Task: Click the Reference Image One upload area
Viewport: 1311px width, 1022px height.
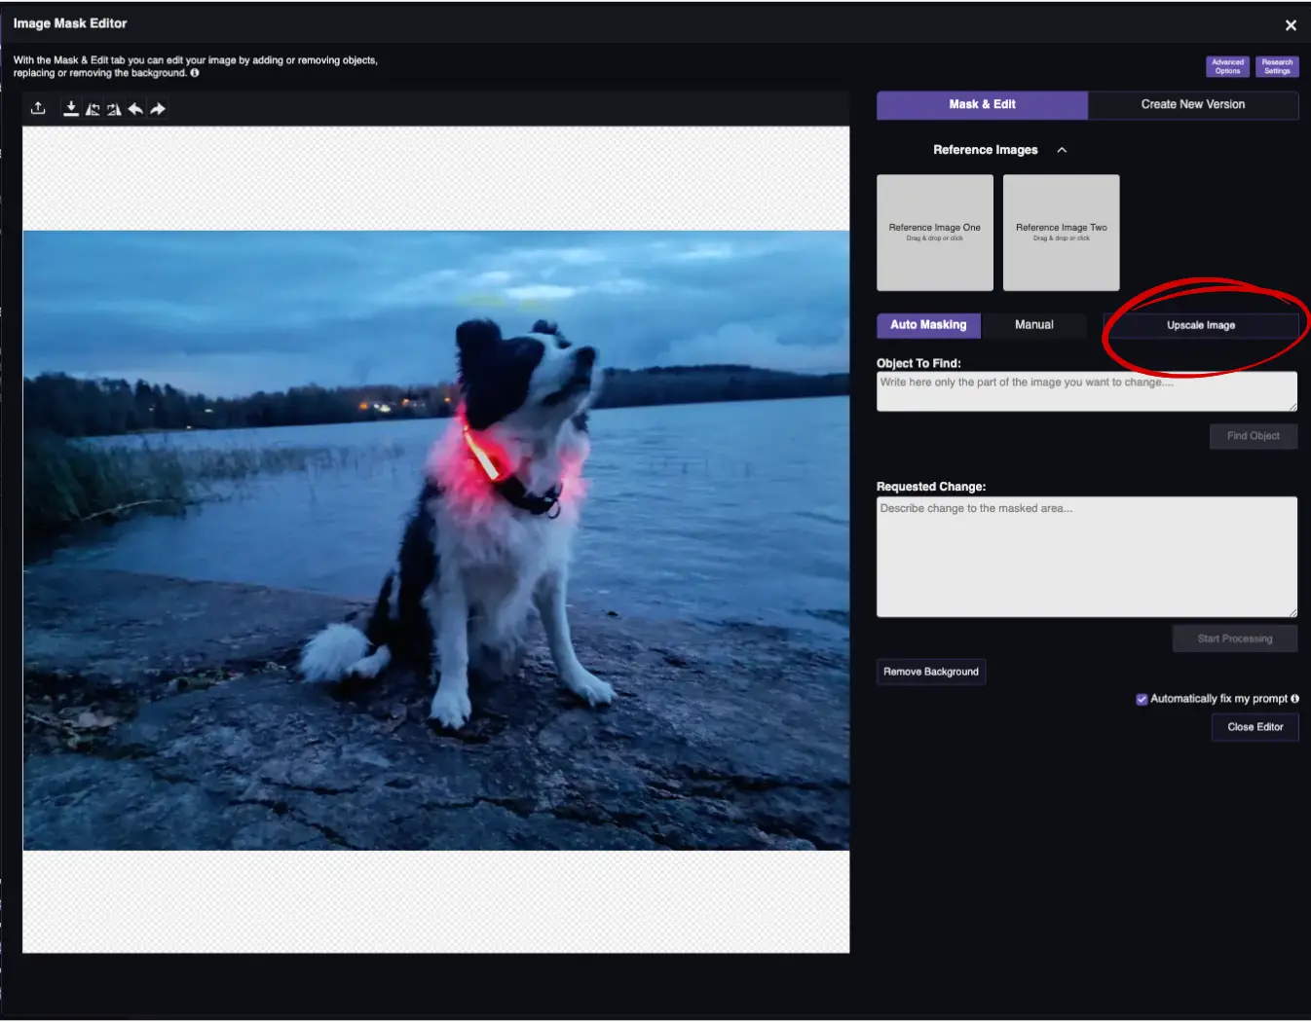Action: click(934, 233)
